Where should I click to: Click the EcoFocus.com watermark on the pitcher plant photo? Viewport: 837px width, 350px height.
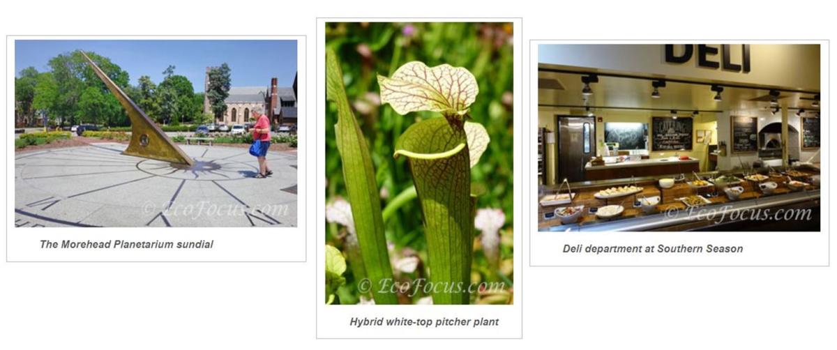tap(431, 287)
